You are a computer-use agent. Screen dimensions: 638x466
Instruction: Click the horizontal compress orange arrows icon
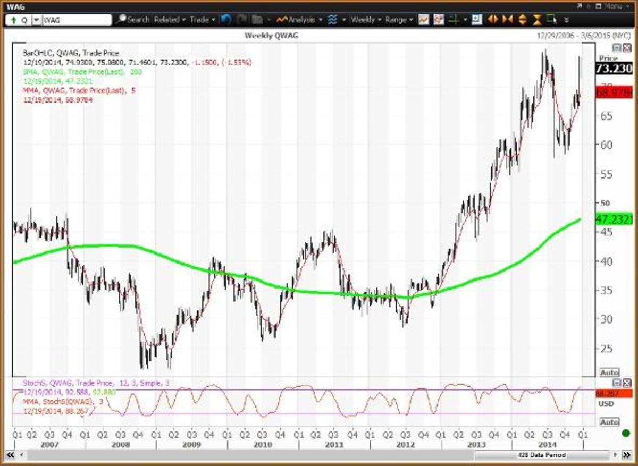tap(507, 20)
